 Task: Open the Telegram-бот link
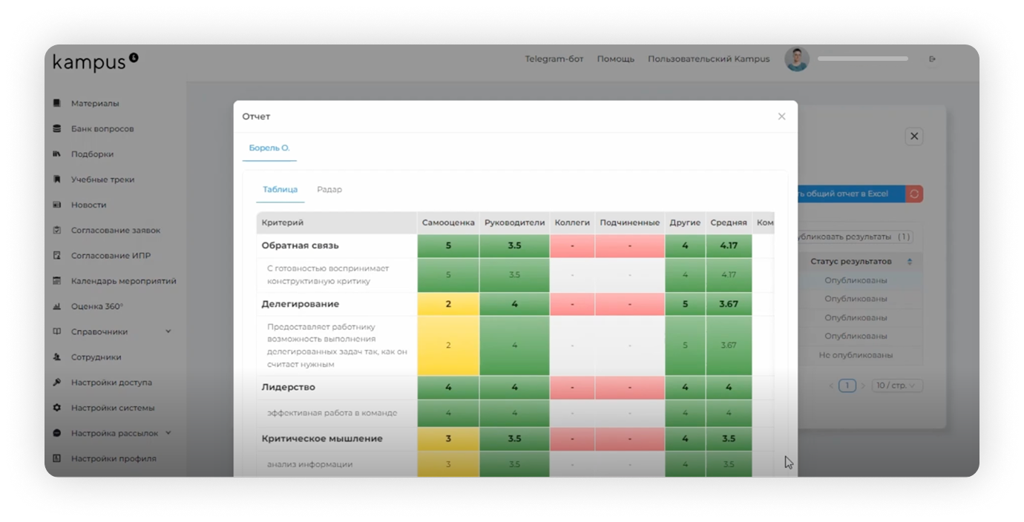pos(553,59)
